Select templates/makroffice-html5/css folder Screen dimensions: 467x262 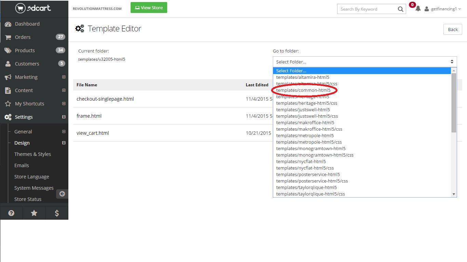click(x=309, y=129)
